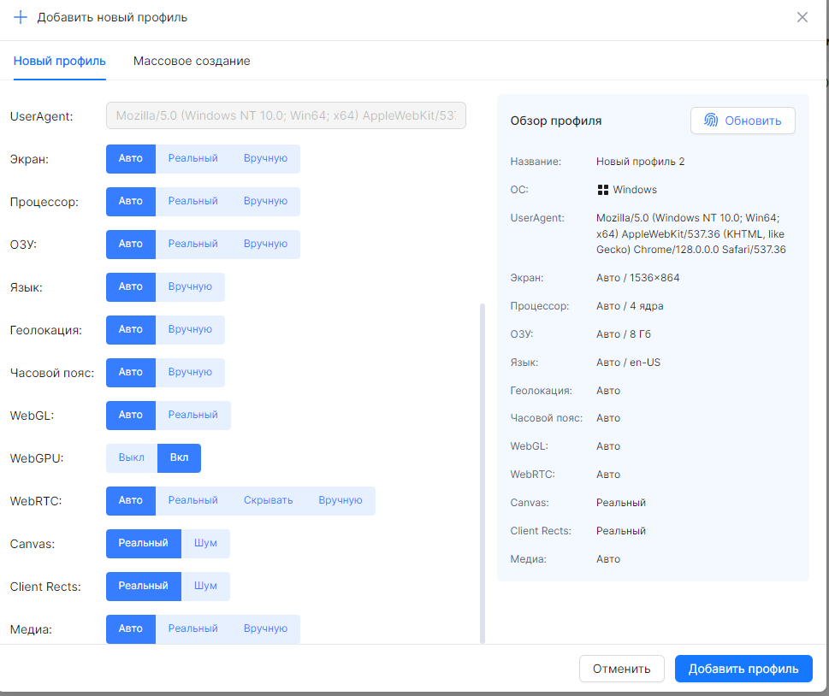Set Экран to 'Вручную'
Viewport: 829px width, 696px height.
(265, 158)
